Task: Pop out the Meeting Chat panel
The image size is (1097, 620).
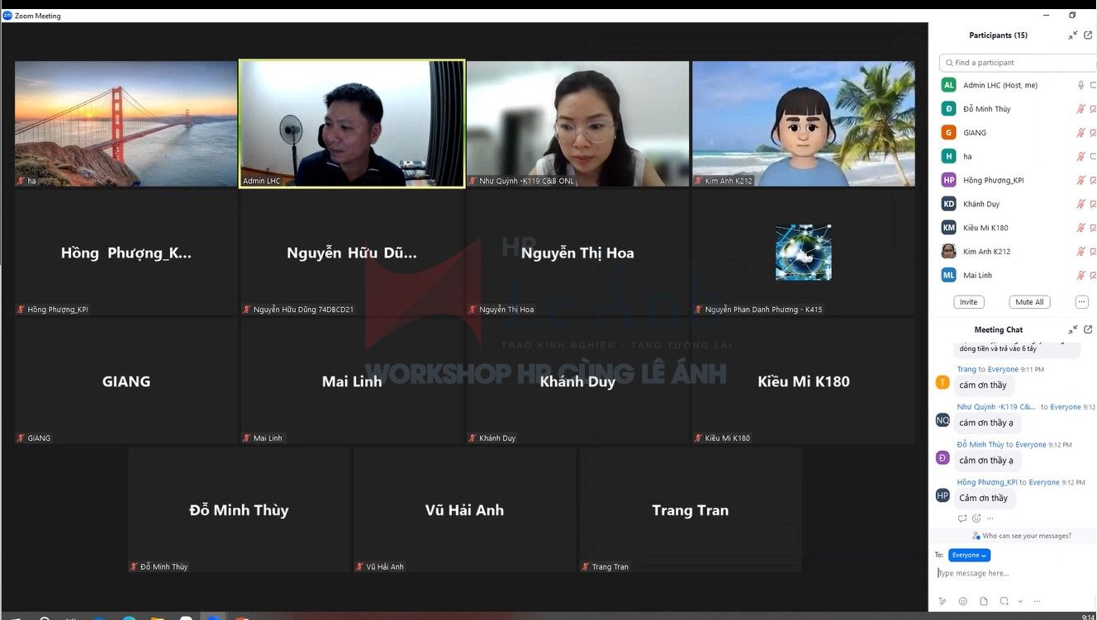Action: pyautogui.click(x=1088, y=329)
